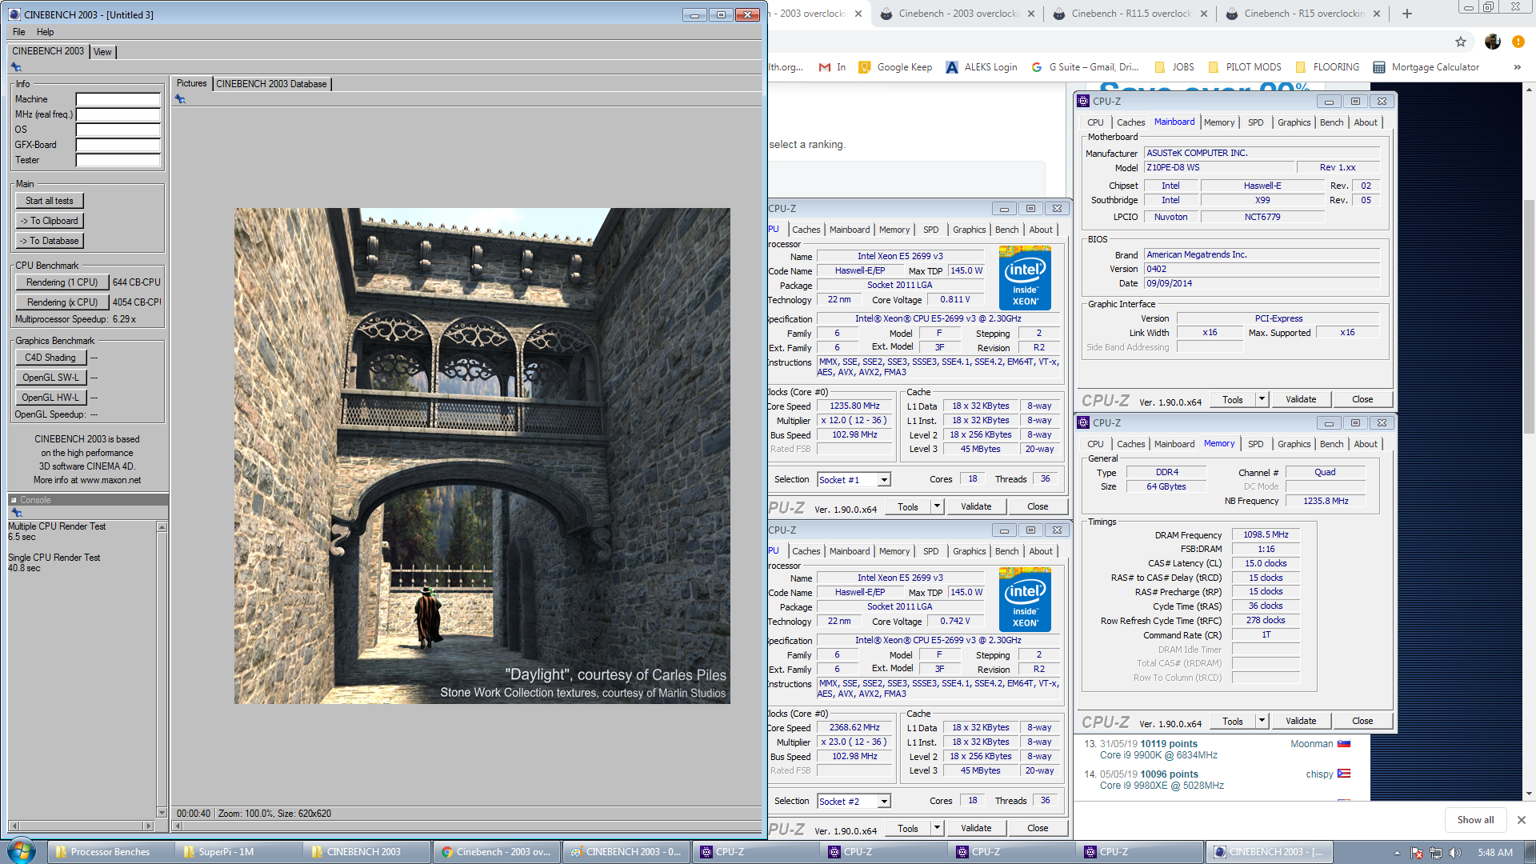Click the Intel Xeon logo in Socket #2 CPU-Z window
The image size is (1536, 864).
click(x=1025, y=599)
